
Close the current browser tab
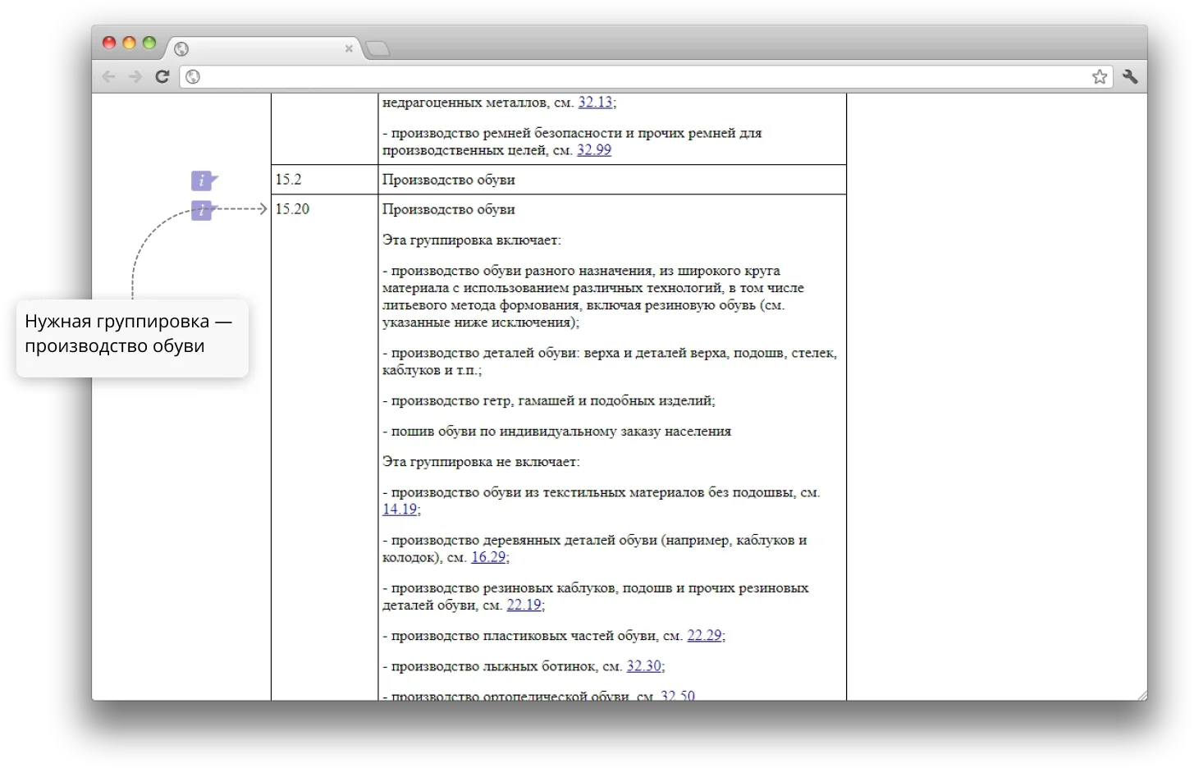pyautogui.click(x=349, y=48)
